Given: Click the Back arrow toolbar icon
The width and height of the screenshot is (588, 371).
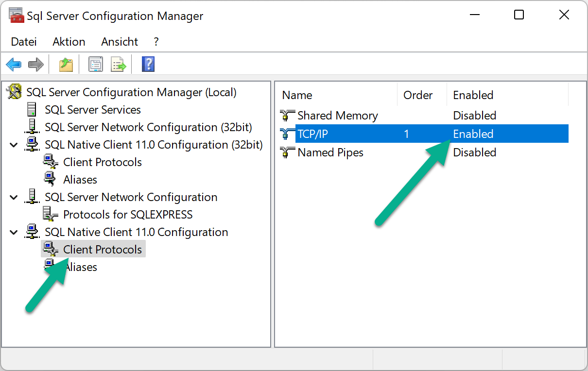Looking at the screenshot, I should coord(14,64).
